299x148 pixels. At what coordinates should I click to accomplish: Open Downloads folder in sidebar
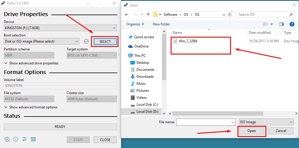142,77
